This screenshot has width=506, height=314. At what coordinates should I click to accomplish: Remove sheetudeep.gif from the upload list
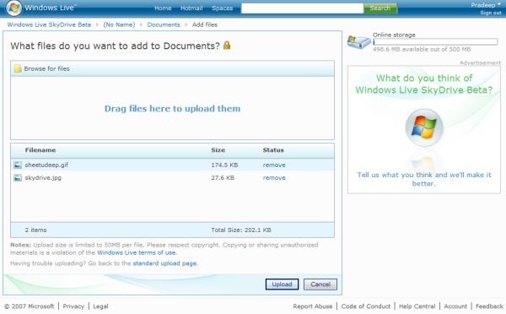pyautogui.click(x=274, y=165)
